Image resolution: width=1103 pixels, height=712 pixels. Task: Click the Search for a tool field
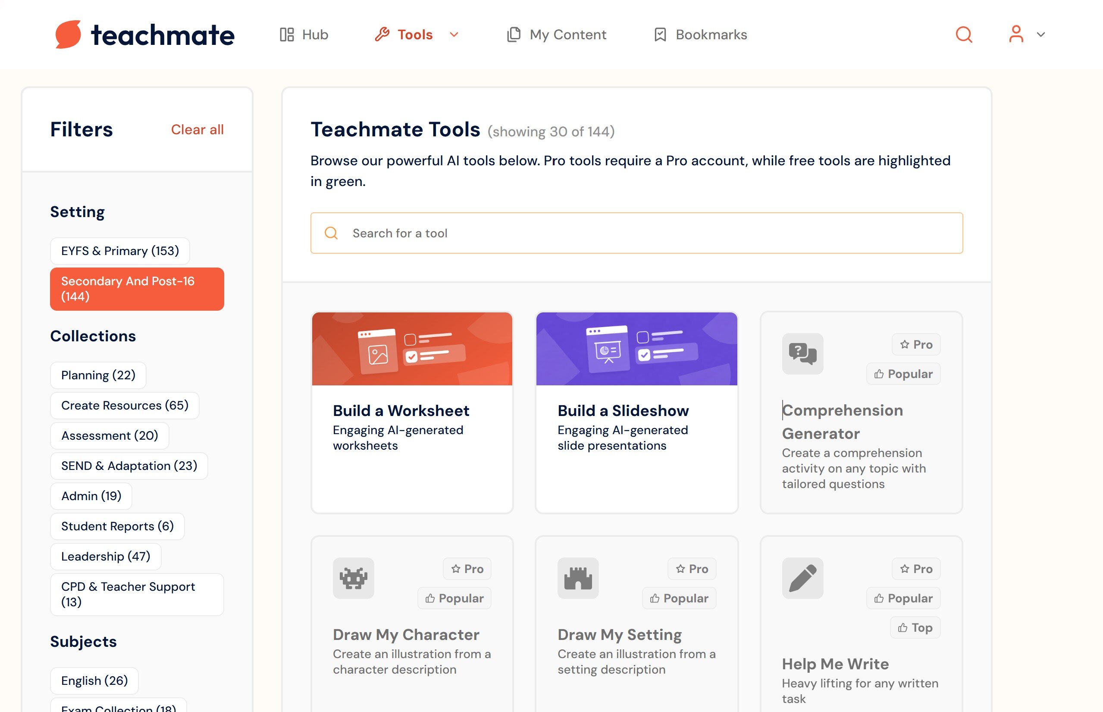point(636,233)
